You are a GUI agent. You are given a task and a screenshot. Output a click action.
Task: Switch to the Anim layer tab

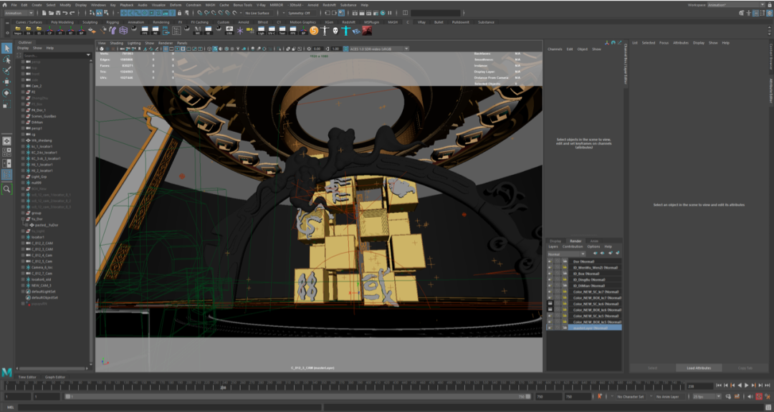pyautogui.click(x=594, y=241)
